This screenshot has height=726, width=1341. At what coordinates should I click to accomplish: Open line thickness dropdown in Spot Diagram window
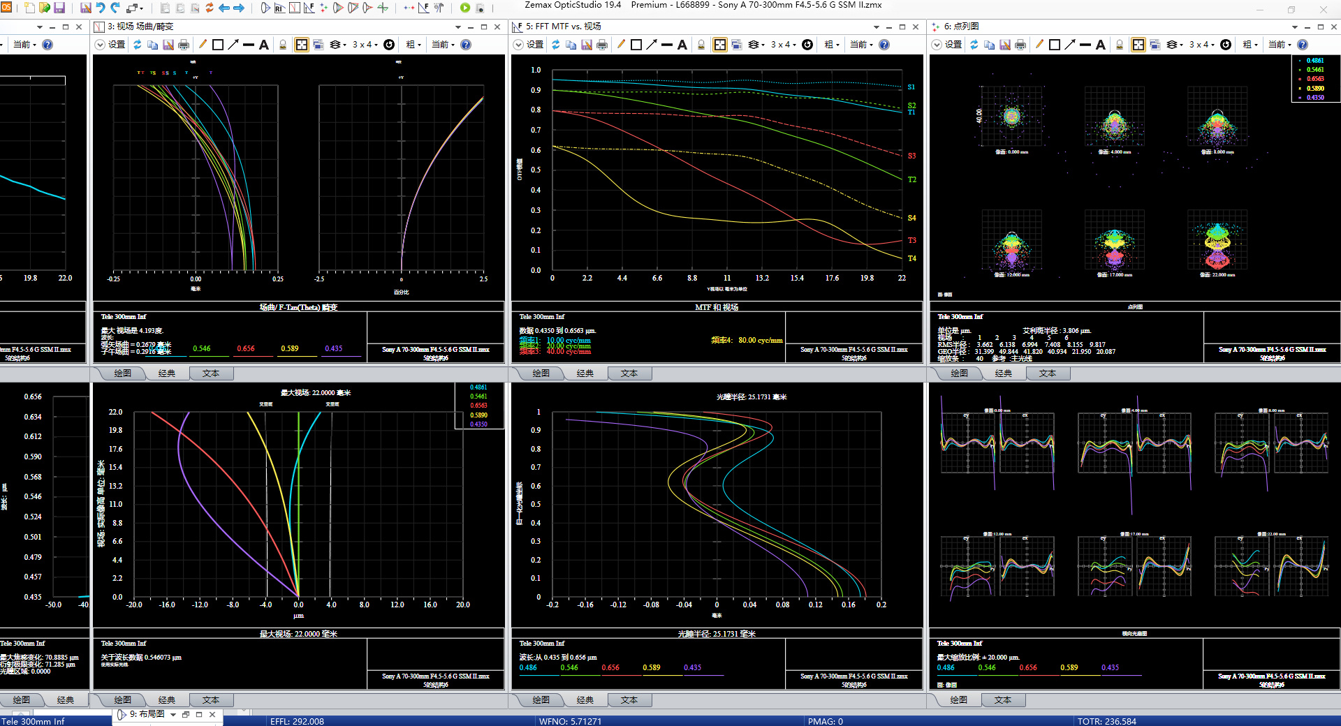click(1250, 45)
